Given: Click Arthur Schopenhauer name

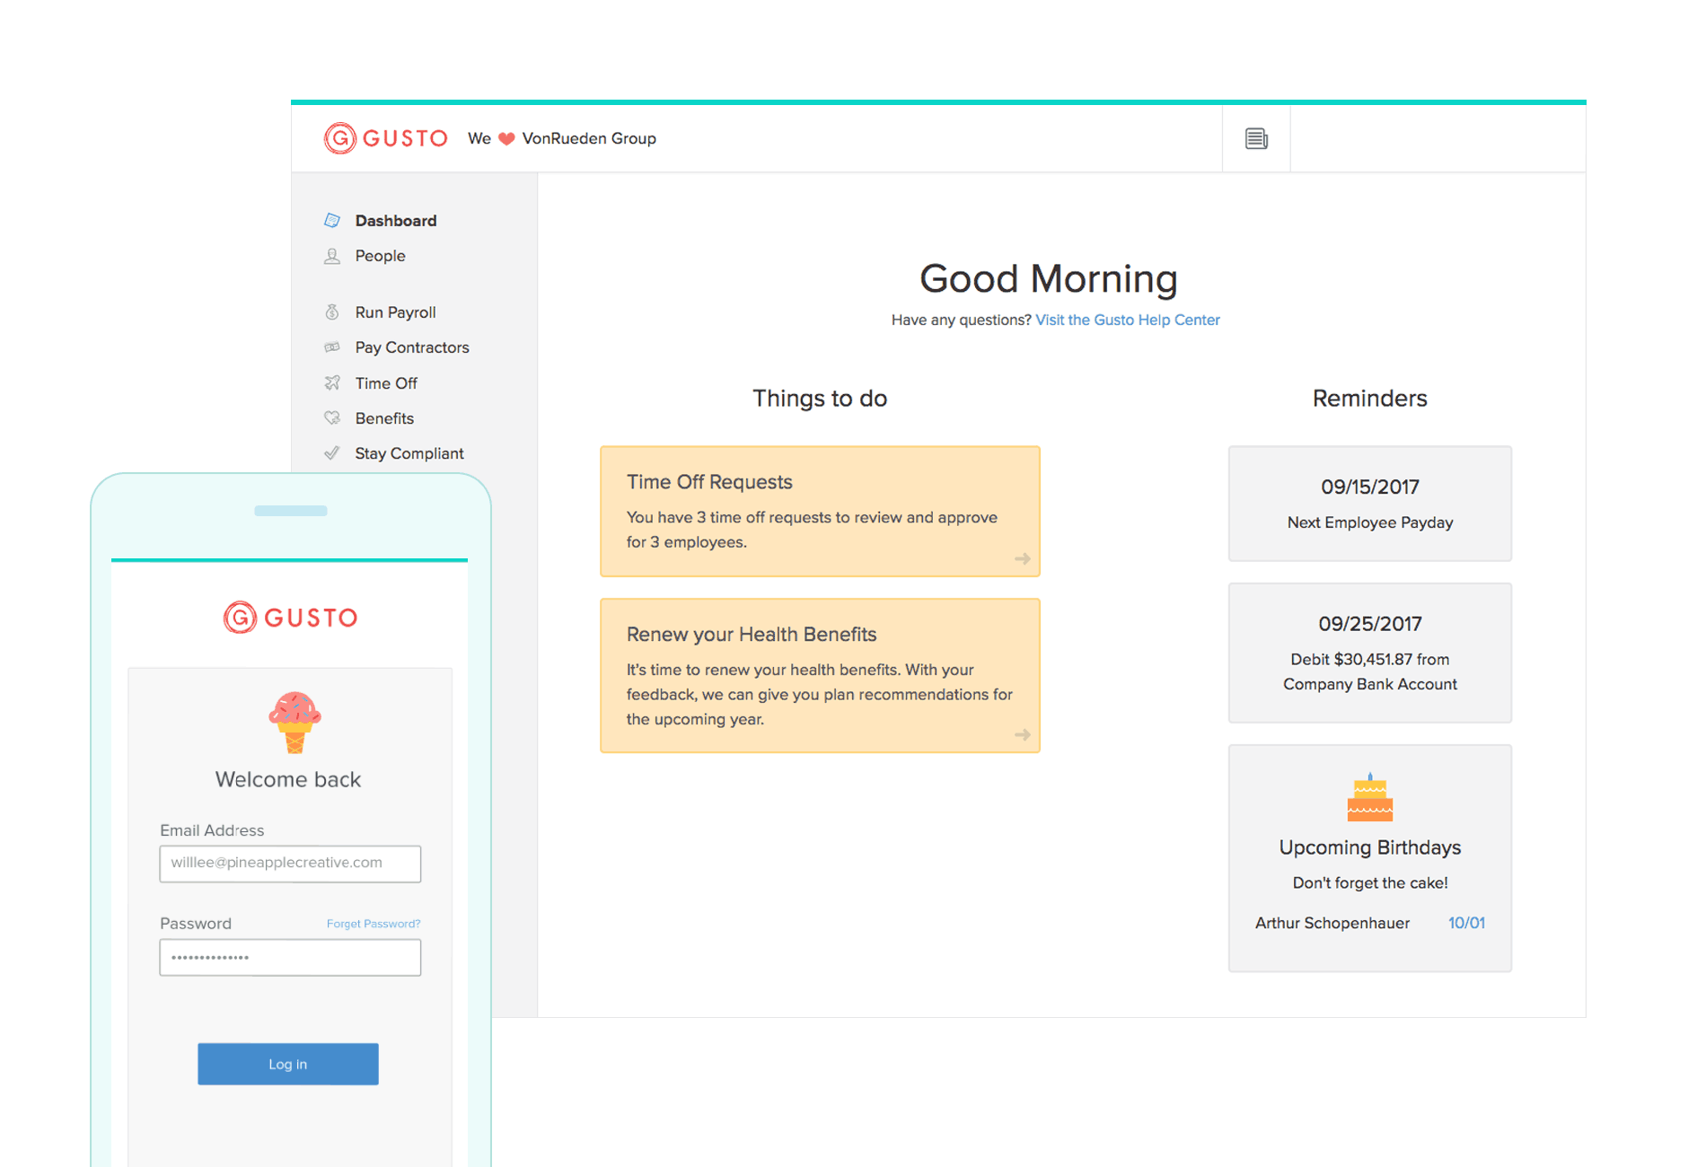Looking at the screenshot, I should point(1332,923).
